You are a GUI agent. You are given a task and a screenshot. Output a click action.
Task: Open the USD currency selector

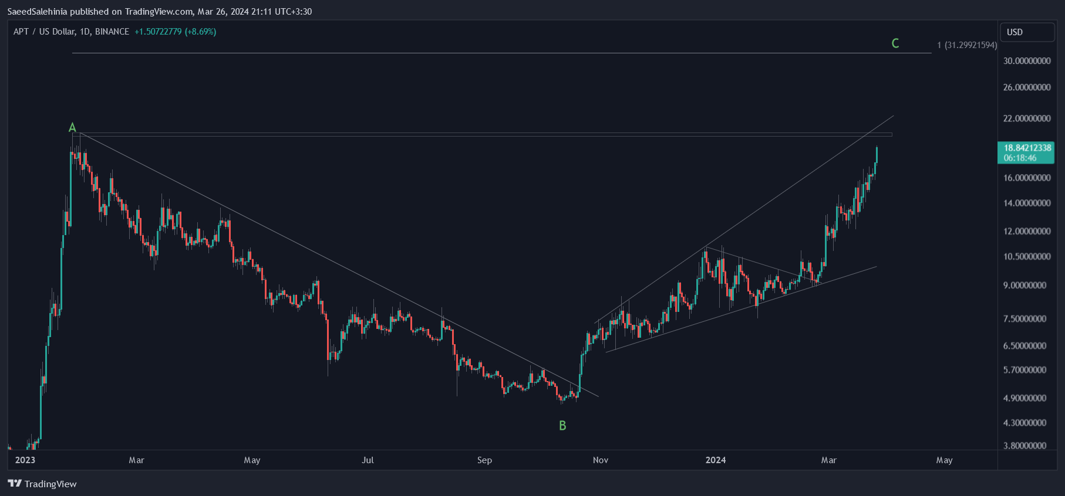click(x=1027, y=32)
